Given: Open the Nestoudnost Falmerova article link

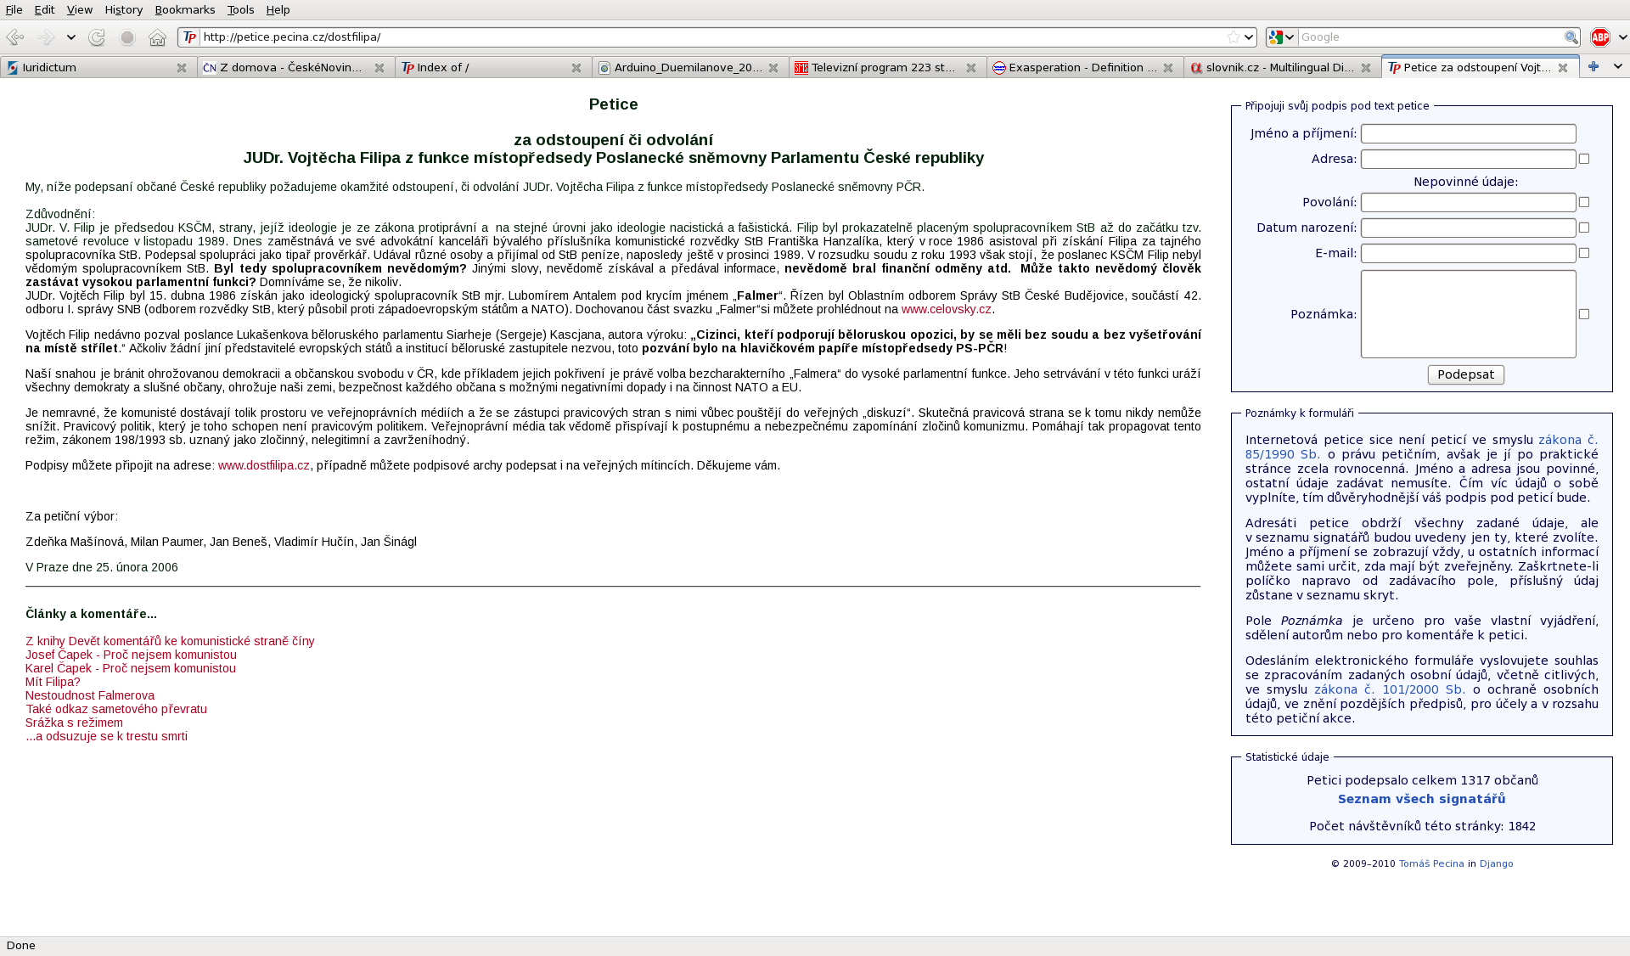Looking at the screenshot, I should 90,695.
